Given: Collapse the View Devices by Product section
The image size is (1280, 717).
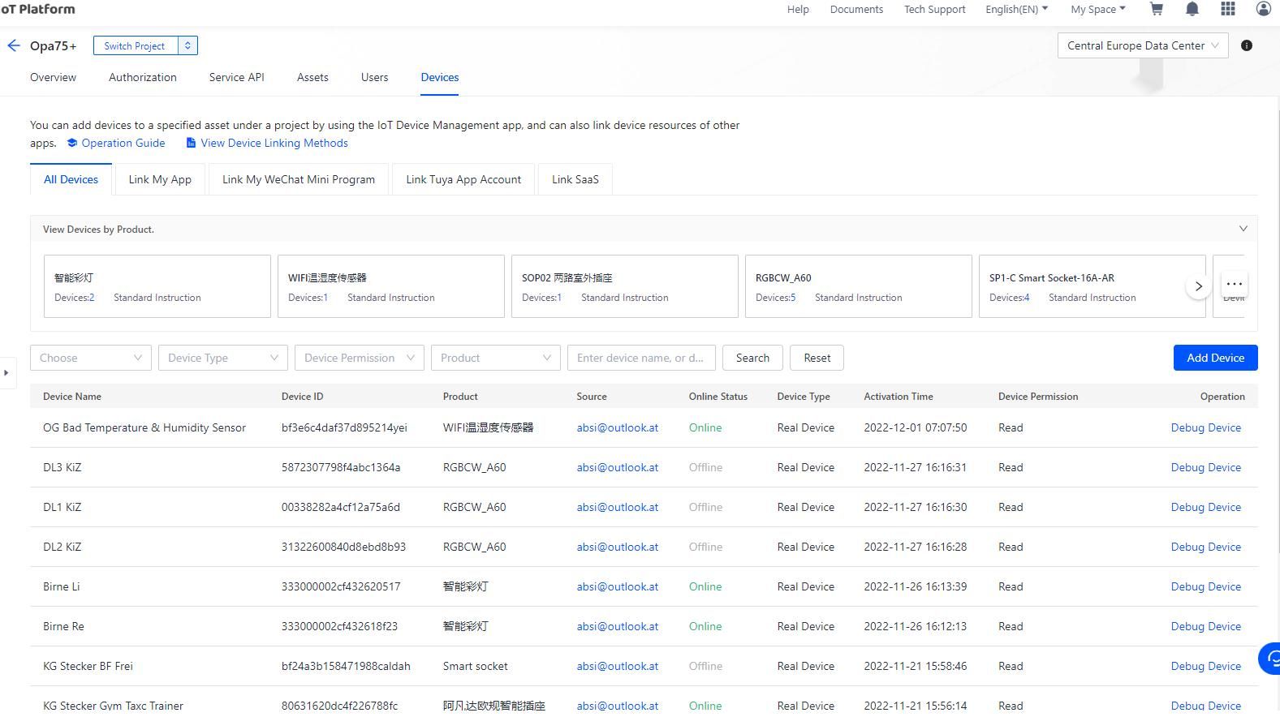Looking at the screenshot, I should [x=1243, y=229].
